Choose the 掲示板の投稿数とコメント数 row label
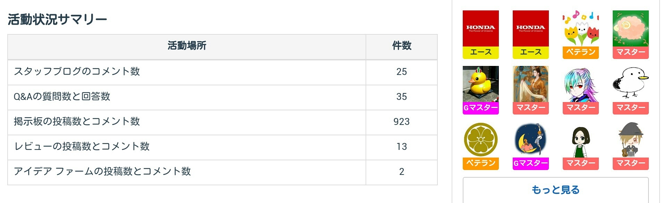The width and height of the screenshot is (670, 203). pyautogui.click(x=77, y=121)
